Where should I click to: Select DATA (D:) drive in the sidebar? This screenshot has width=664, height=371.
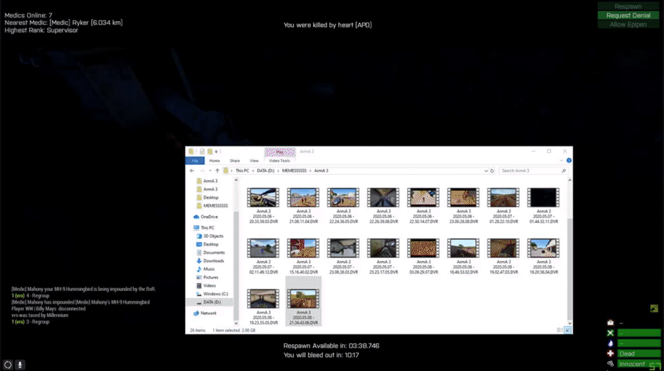[x=209, y=302]
